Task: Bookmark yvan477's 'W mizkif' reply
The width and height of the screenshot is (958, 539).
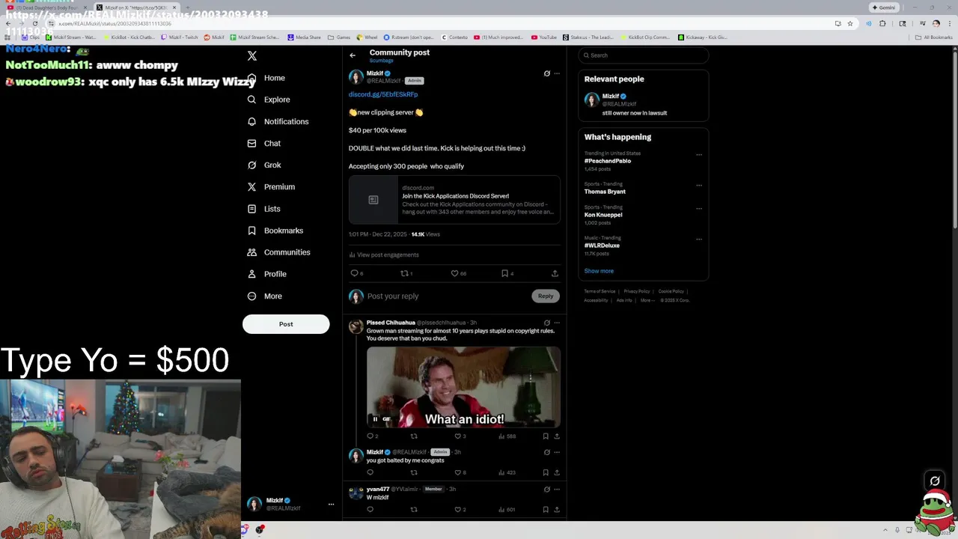Action: coord(546,509)
